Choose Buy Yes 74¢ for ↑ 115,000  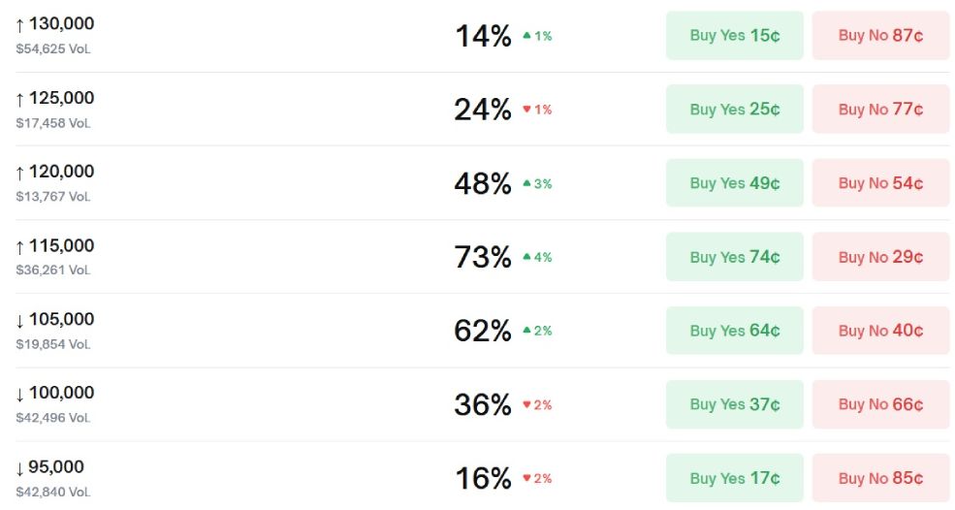pyautogui.click(x=734, y=257)
